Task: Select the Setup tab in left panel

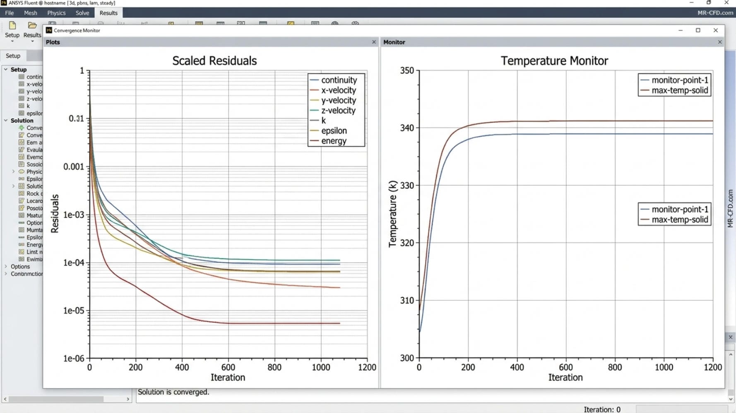Action: pyautogui.click(x=13, y=56)
